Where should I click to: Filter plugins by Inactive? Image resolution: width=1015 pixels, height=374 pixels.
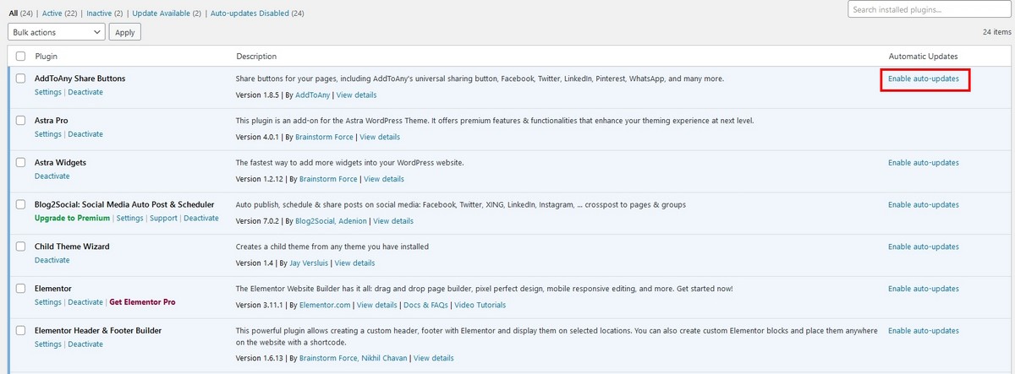click(x=99, y=14)
